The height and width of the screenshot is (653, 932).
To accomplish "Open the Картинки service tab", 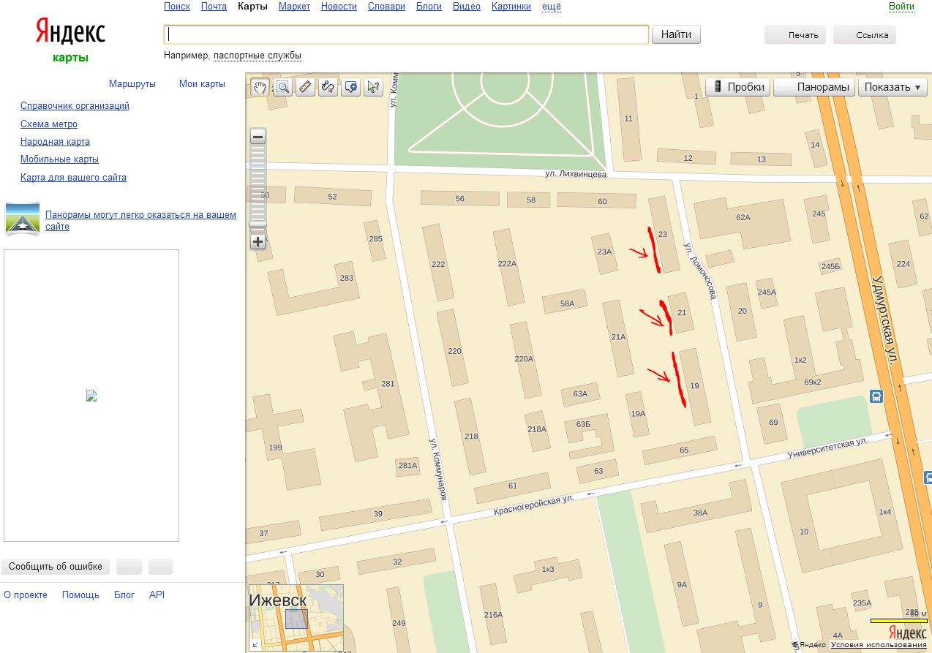I will click(511, 7).
